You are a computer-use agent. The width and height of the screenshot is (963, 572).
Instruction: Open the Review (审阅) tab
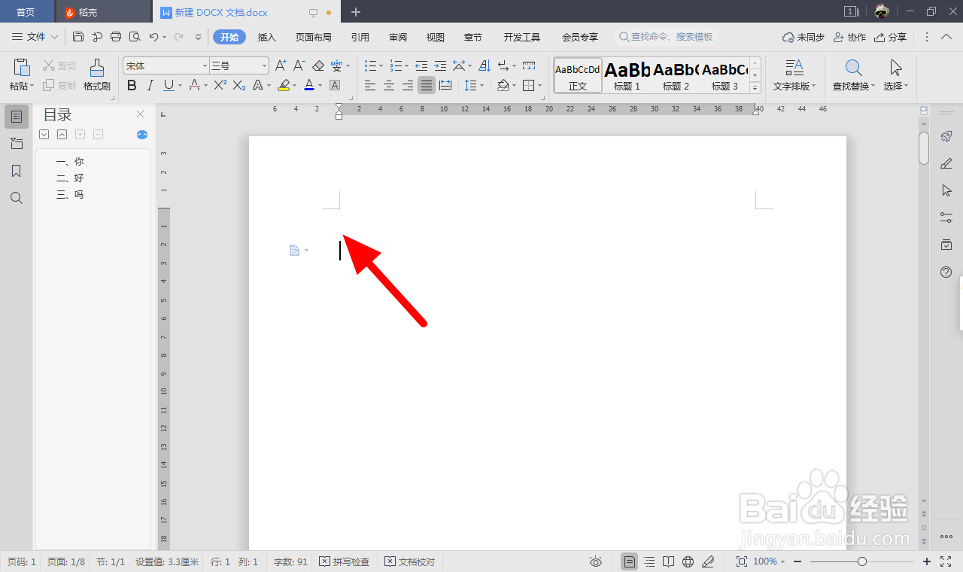(398, 37)
